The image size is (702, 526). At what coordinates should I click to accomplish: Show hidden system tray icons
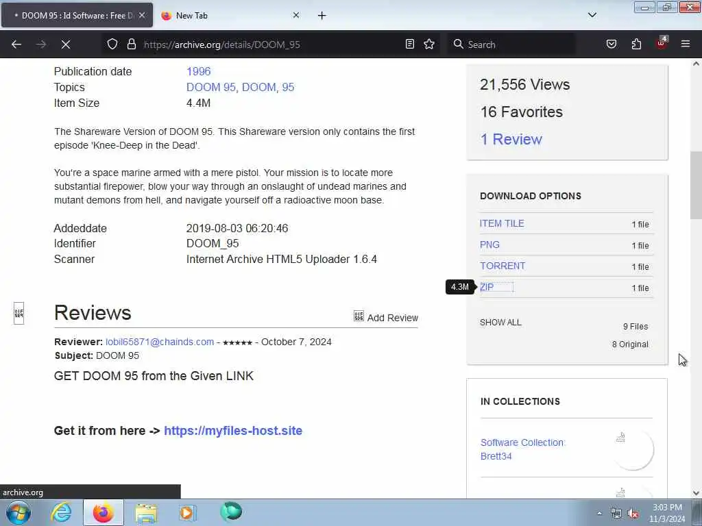[x=599, y=513]
